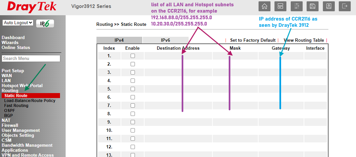Open the dashboard layout icon
The image size is (356, 157).
pyautogui.click(x=280, y=6)
